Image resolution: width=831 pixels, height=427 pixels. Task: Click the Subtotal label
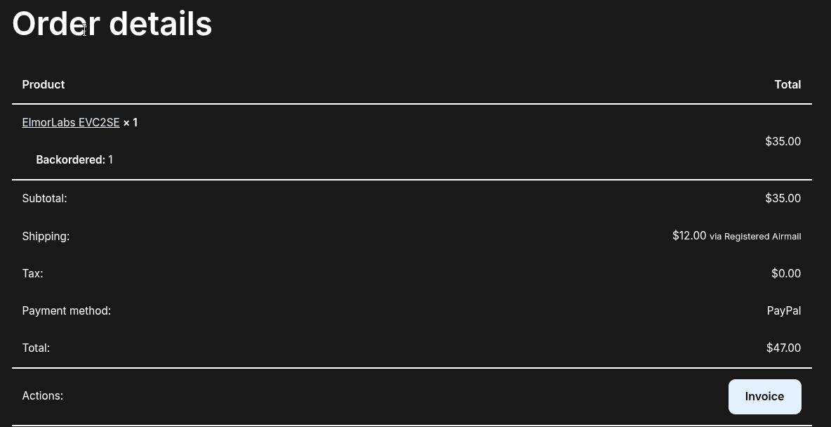pos(44,199)
